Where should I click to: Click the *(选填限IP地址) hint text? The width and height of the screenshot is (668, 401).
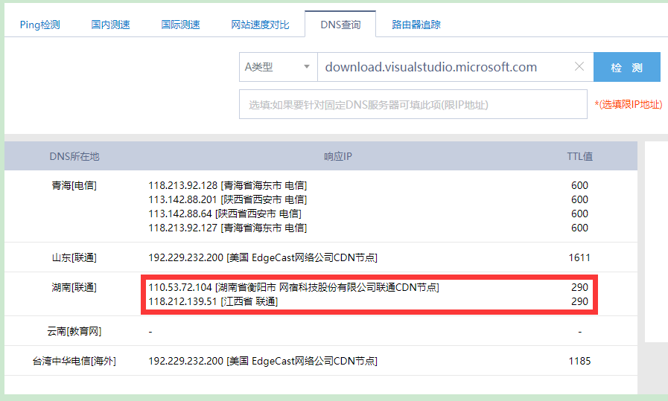629,104
